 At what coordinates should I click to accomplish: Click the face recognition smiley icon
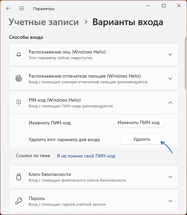[x=19, y=55]
